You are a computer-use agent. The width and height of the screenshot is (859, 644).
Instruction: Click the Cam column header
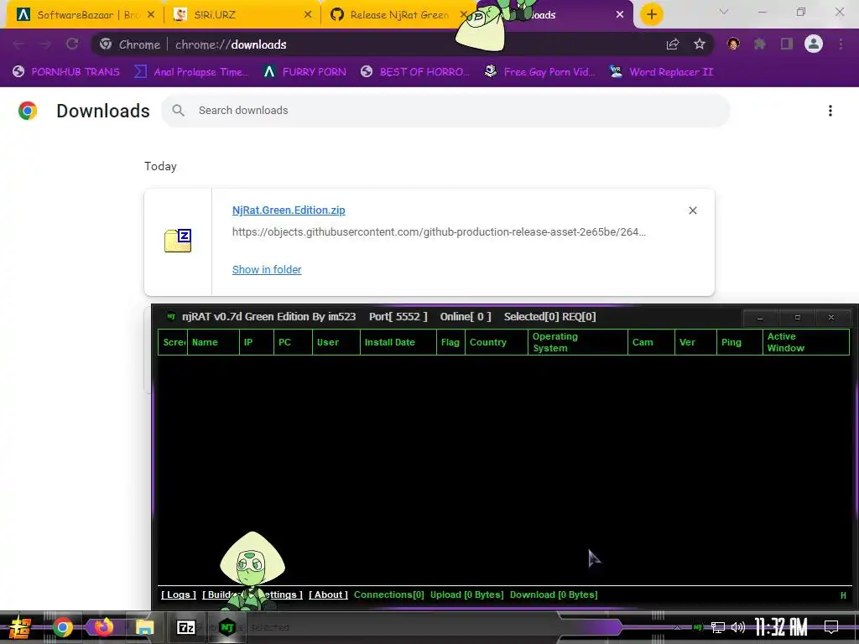coord(651,342)
